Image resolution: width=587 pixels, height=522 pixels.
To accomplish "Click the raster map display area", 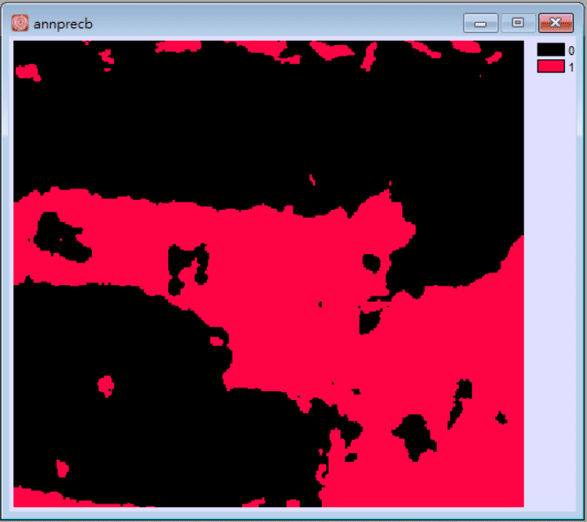I will coord(269,274).
